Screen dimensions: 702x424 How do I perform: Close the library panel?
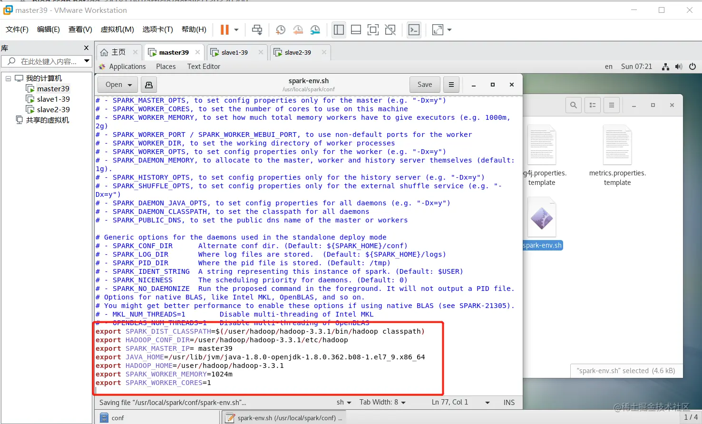[x=86, y=48]
